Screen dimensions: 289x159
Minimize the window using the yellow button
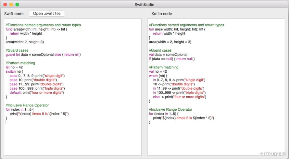coord(11,5)
